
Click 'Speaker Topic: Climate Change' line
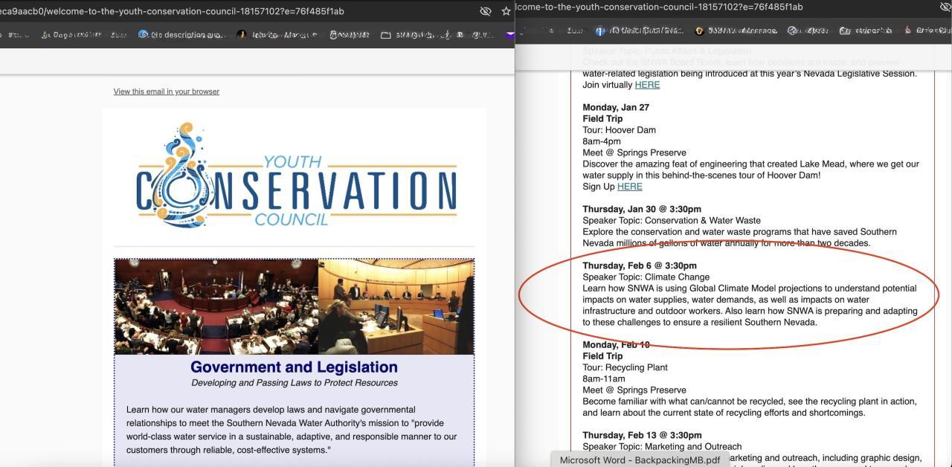pyautogui.click(x=646, y=277)
